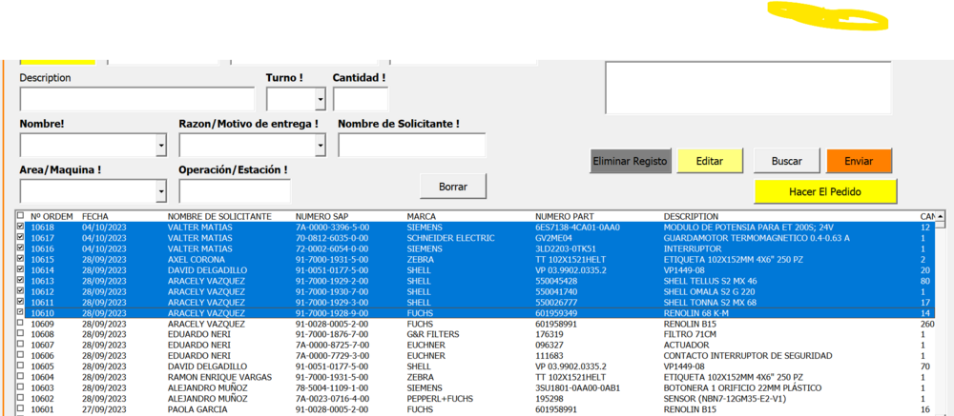
Task: Click SCHNEIDER ELECTRIC brand cell
Action: pos(452,237)
